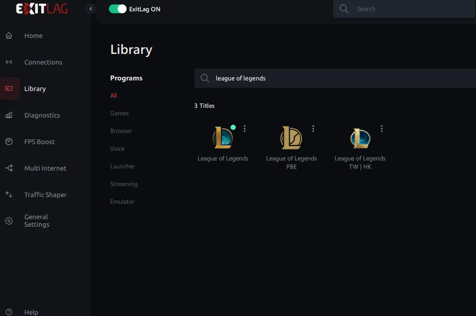Viewport: 476px width, 316px height.
Task: Filter programs by Emulator
Action: 122,202
